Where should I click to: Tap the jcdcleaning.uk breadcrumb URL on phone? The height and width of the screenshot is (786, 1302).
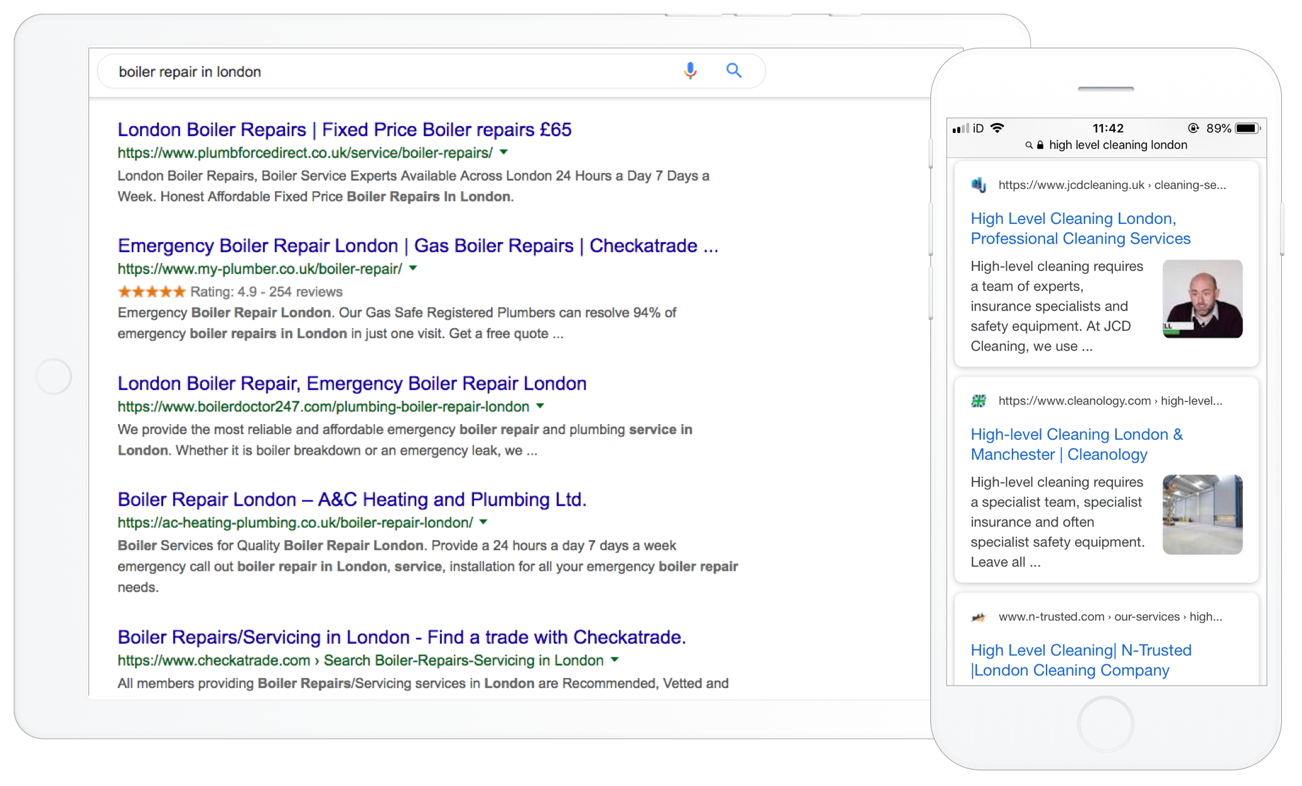[x=1112, y=185]
